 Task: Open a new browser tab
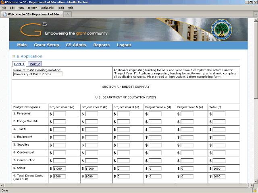(68, 14)
